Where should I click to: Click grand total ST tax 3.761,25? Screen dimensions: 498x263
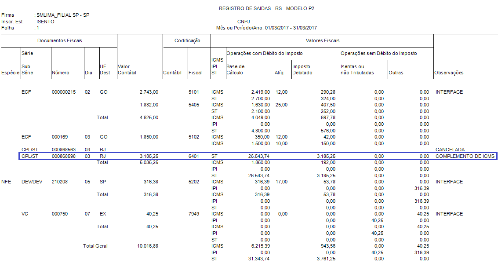[326, 259]
